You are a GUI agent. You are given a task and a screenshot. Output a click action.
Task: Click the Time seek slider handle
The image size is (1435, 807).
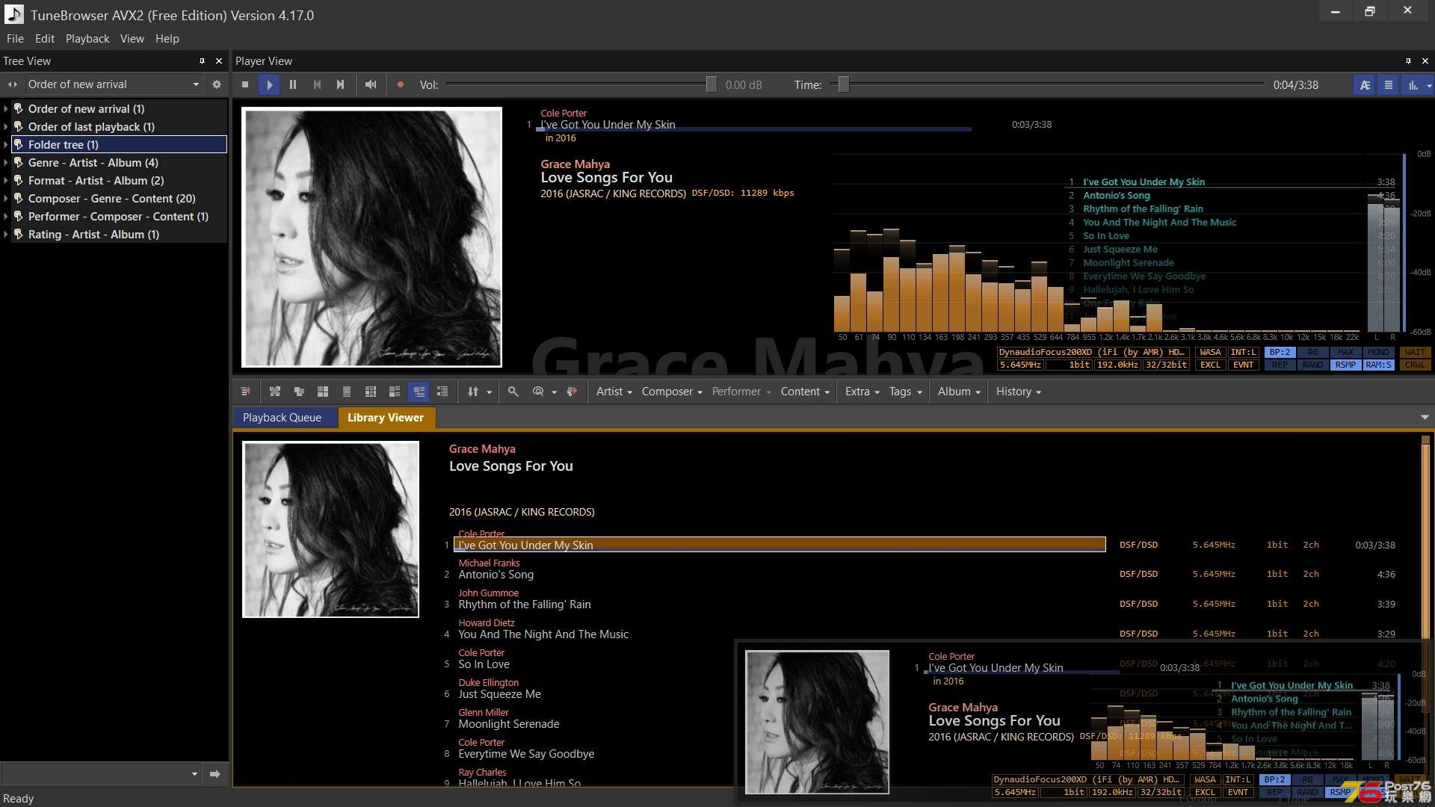(x=843, y=84)
